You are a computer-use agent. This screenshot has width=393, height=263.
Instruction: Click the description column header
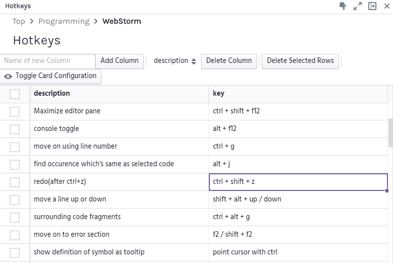pyautogui.click(x=119, y=94)
